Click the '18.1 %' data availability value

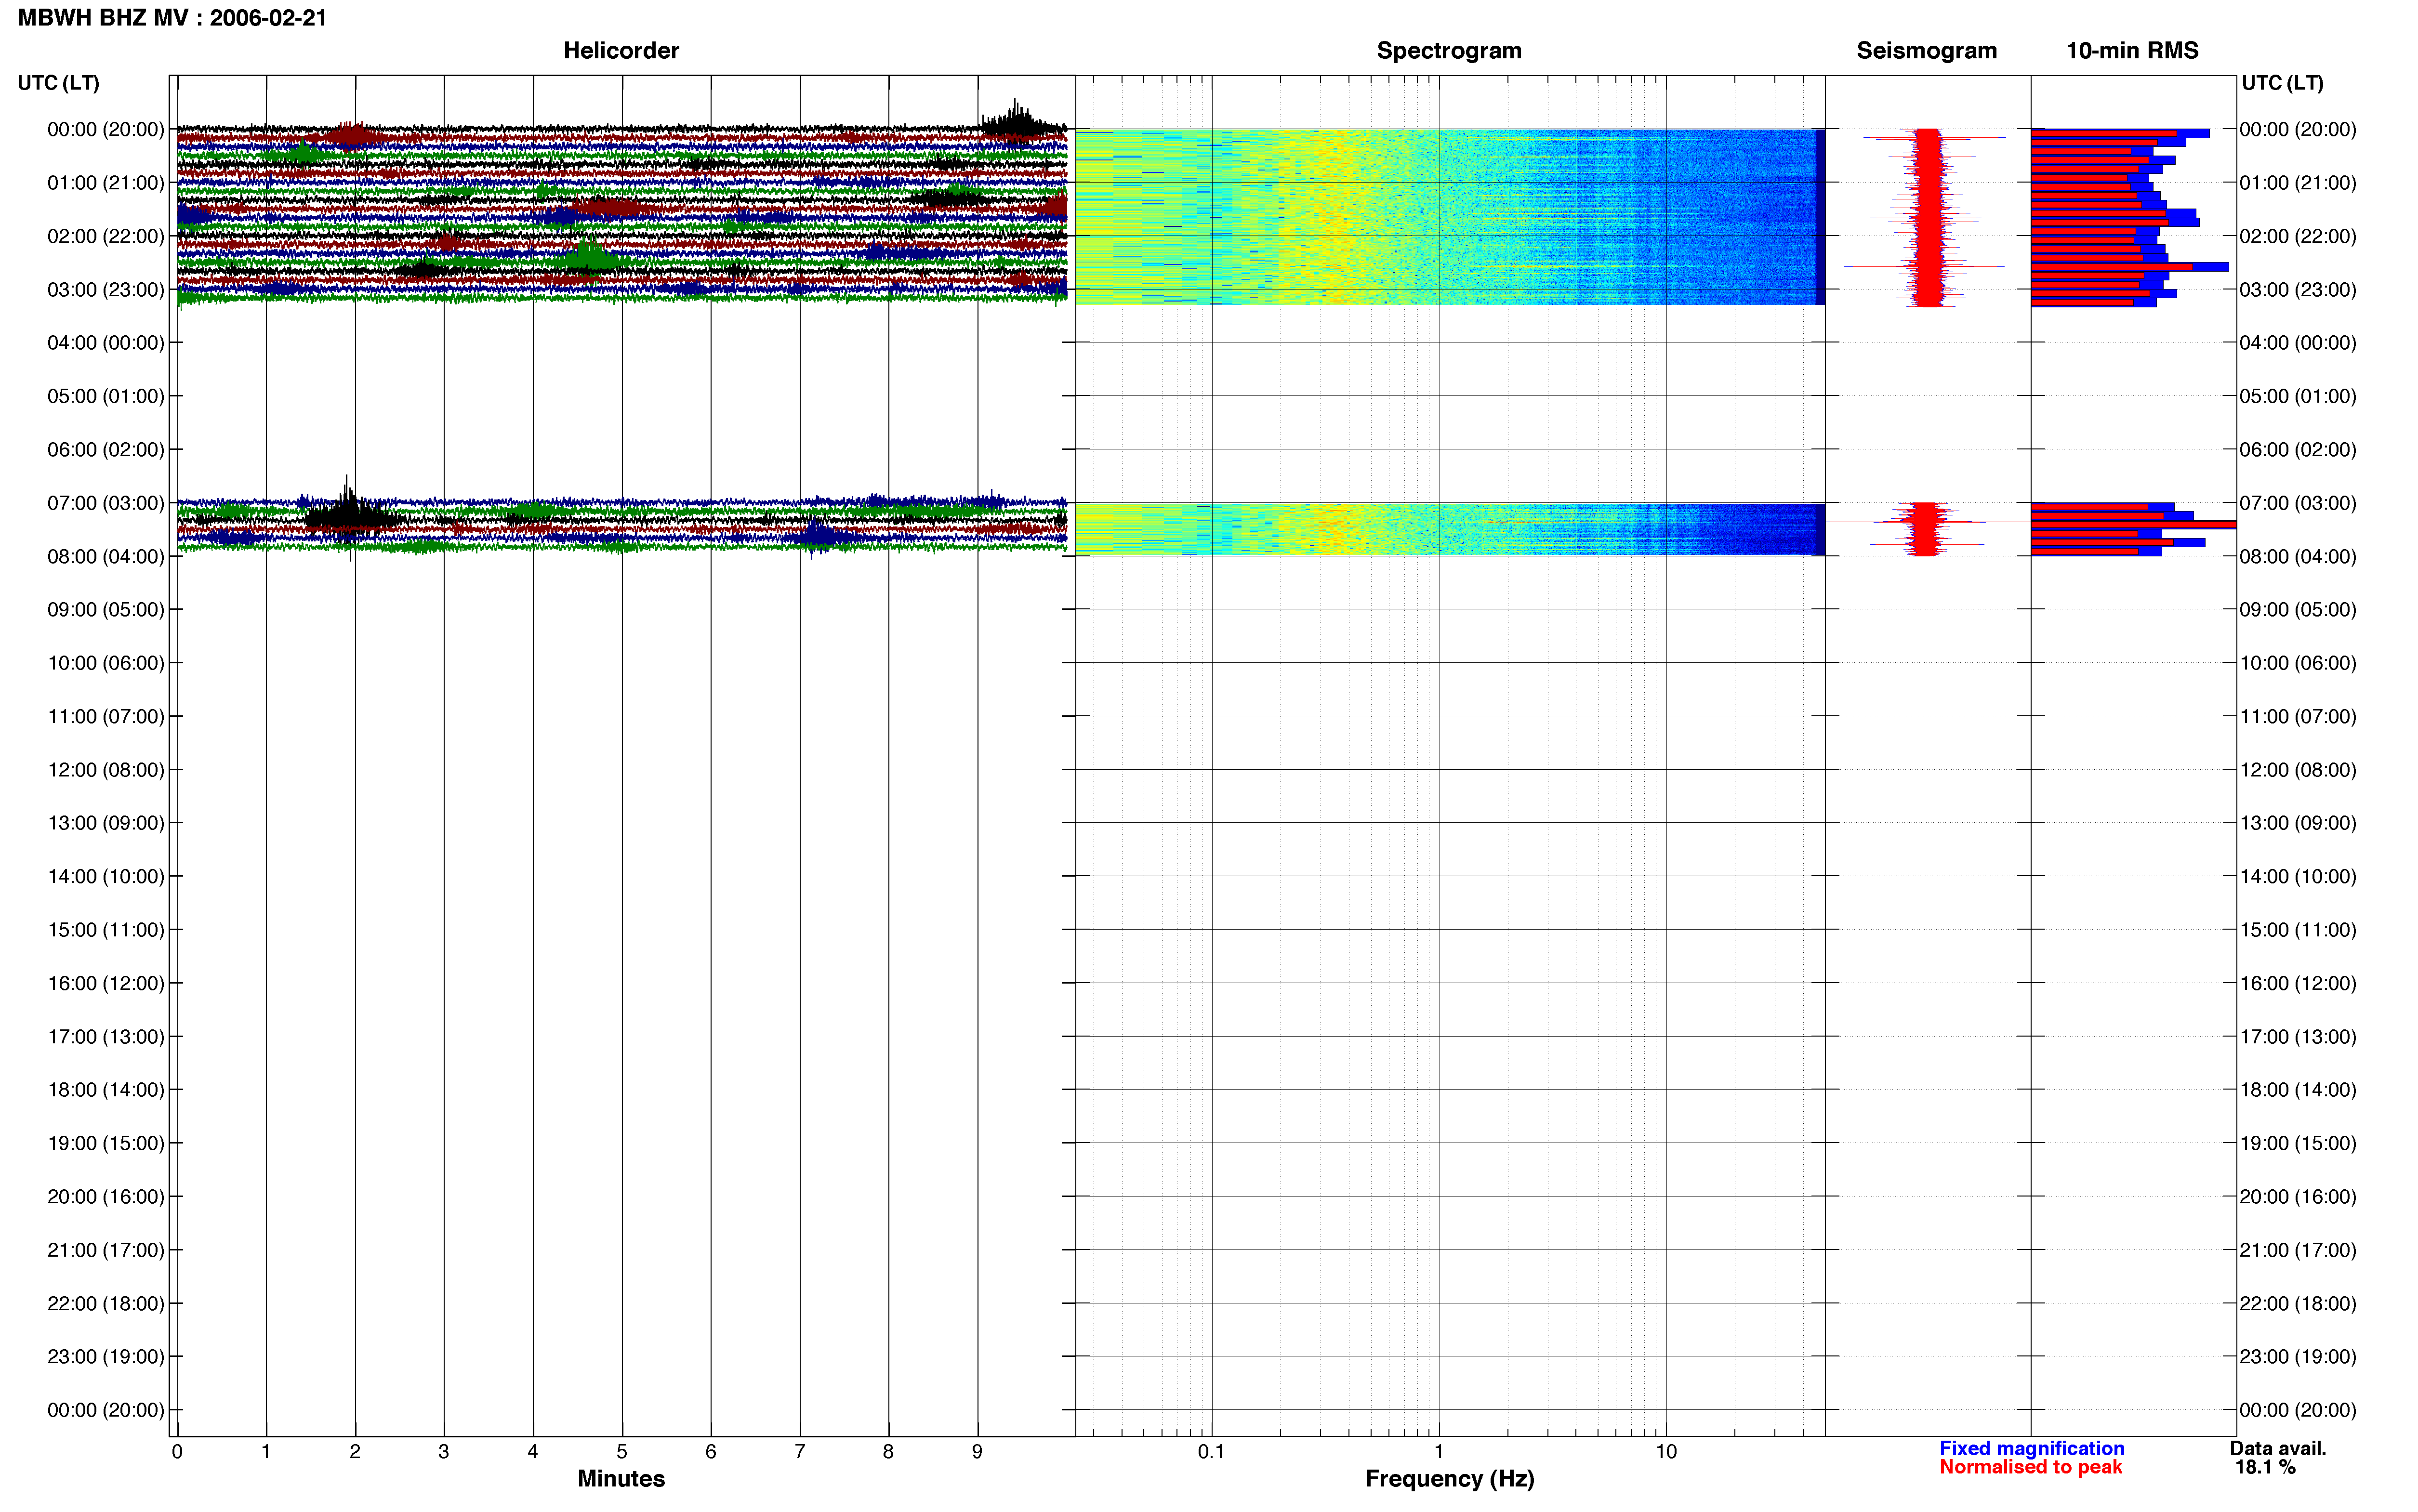point(2265,1467)
